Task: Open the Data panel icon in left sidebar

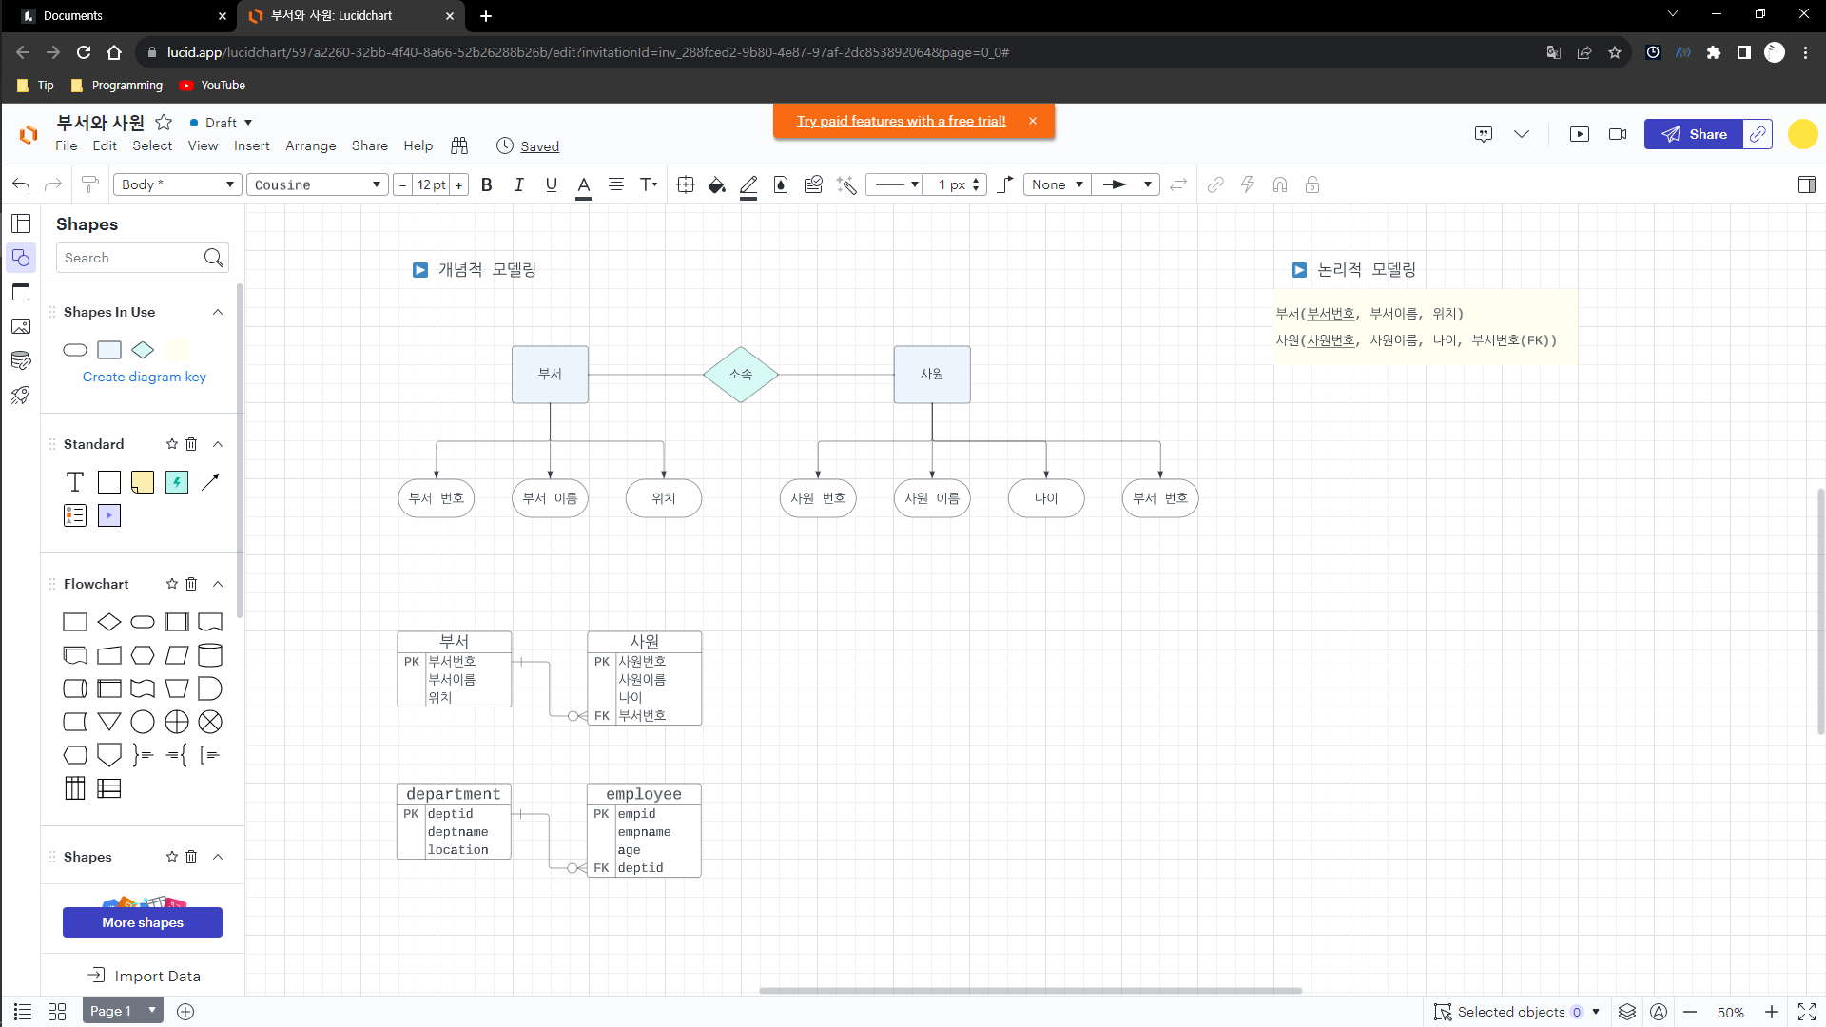Action: pyautogui.click(x=21, y=360)
